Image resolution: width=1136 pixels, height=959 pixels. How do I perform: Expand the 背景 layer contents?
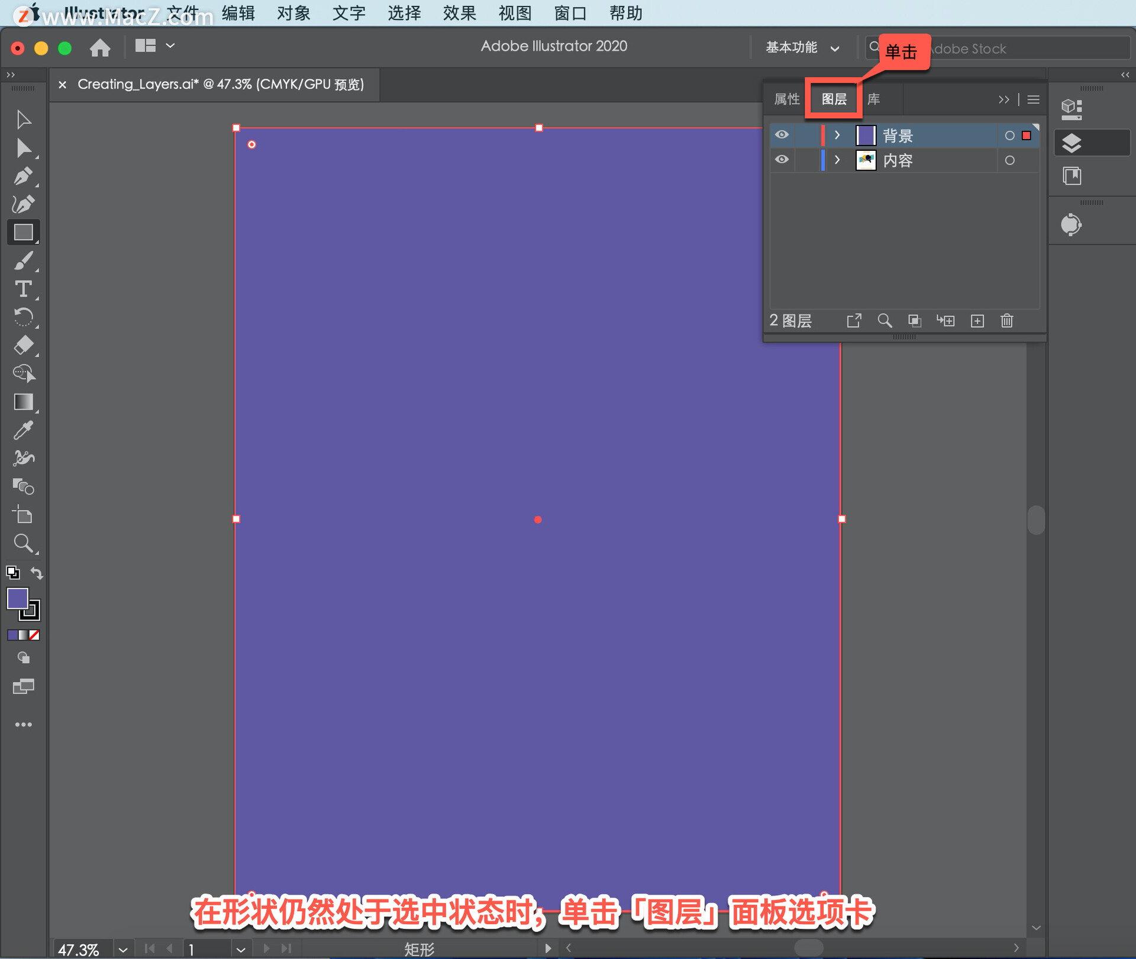[x=837, y=135]
